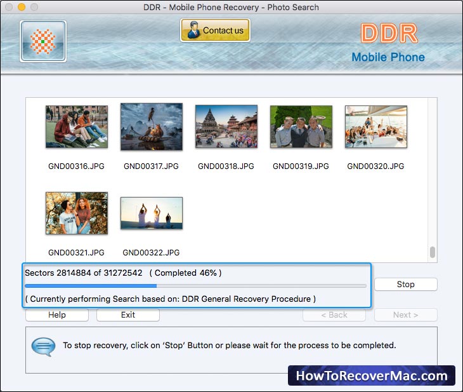Click the speech bubble info icon

[43, 346]
